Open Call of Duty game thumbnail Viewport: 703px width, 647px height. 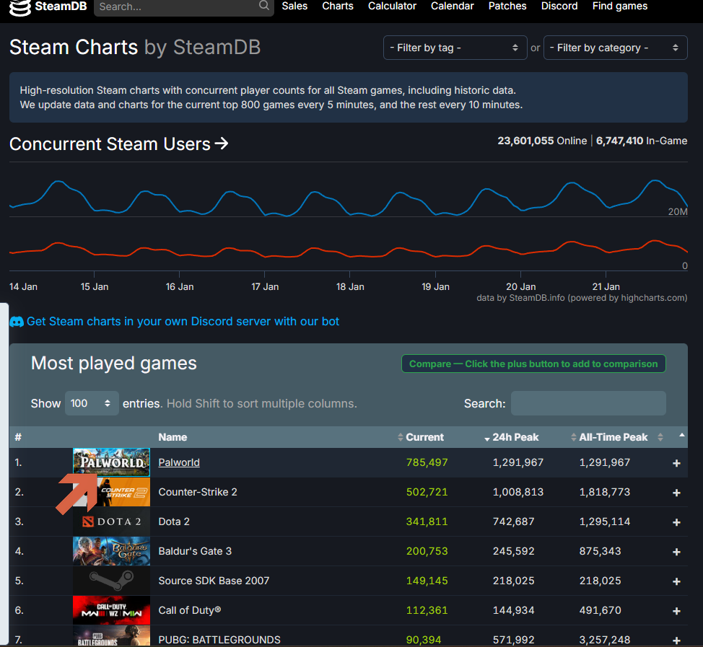click(x=111, y=610)
